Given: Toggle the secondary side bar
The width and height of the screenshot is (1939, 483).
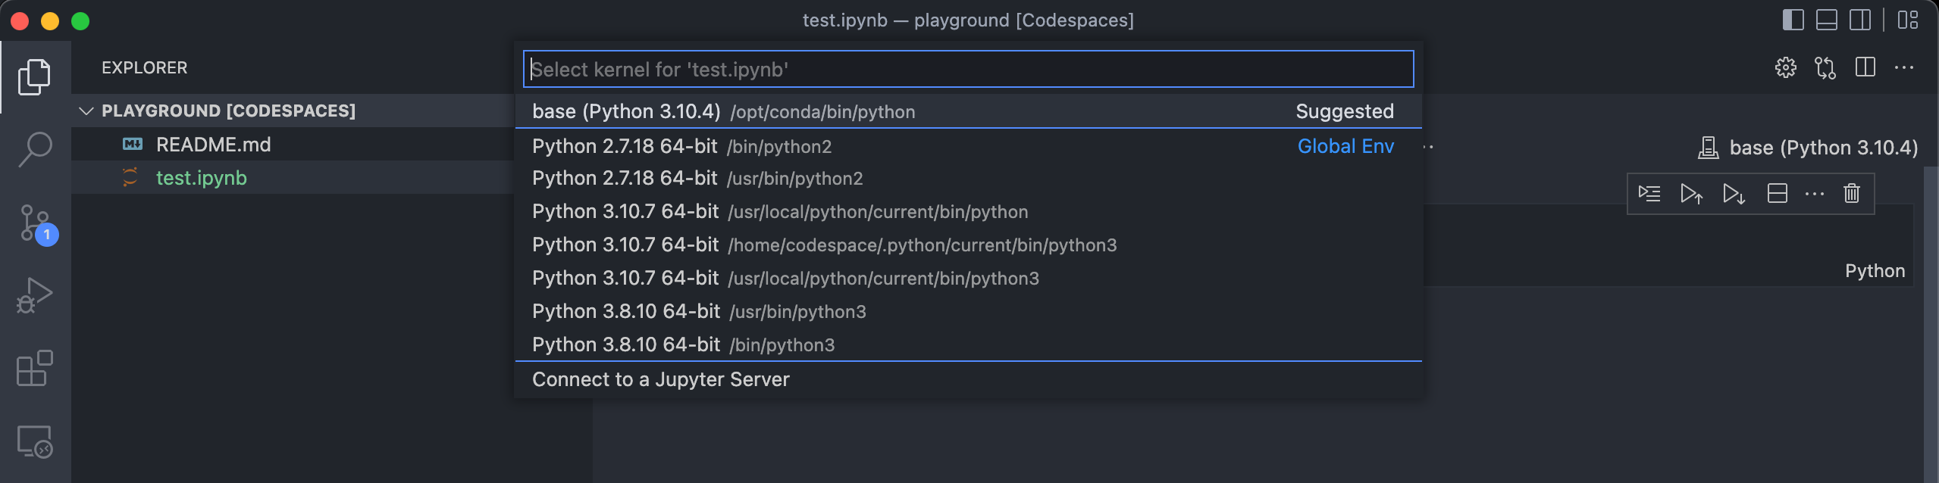Looking at the screenshot, I should tap(1860, 20).
